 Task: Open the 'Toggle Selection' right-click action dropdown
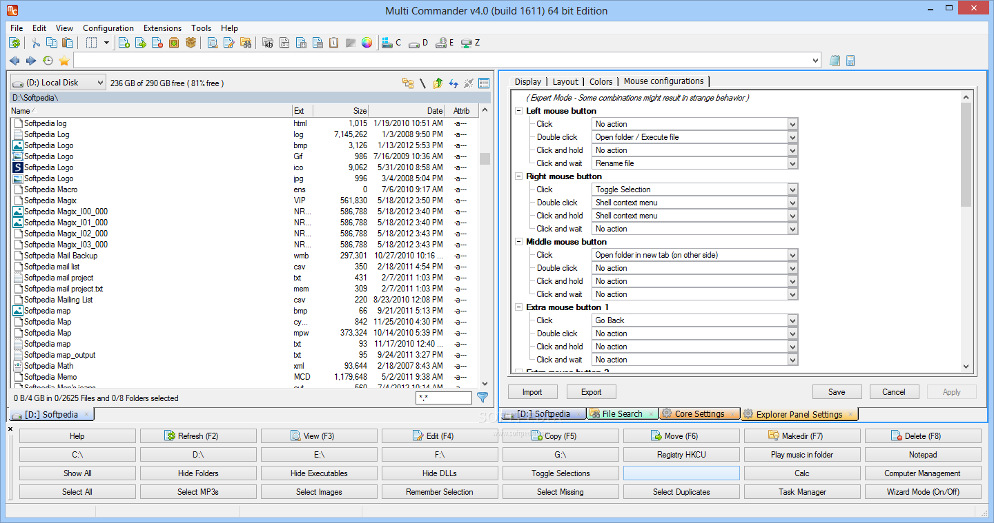[792, 189]
